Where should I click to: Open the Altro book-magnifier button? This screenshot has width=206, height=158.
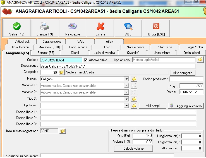click(128, 28)
